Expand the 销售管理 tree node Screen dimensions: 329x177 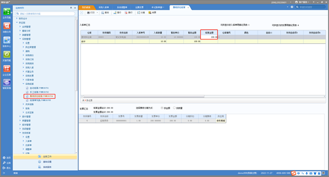pos(20,35)
